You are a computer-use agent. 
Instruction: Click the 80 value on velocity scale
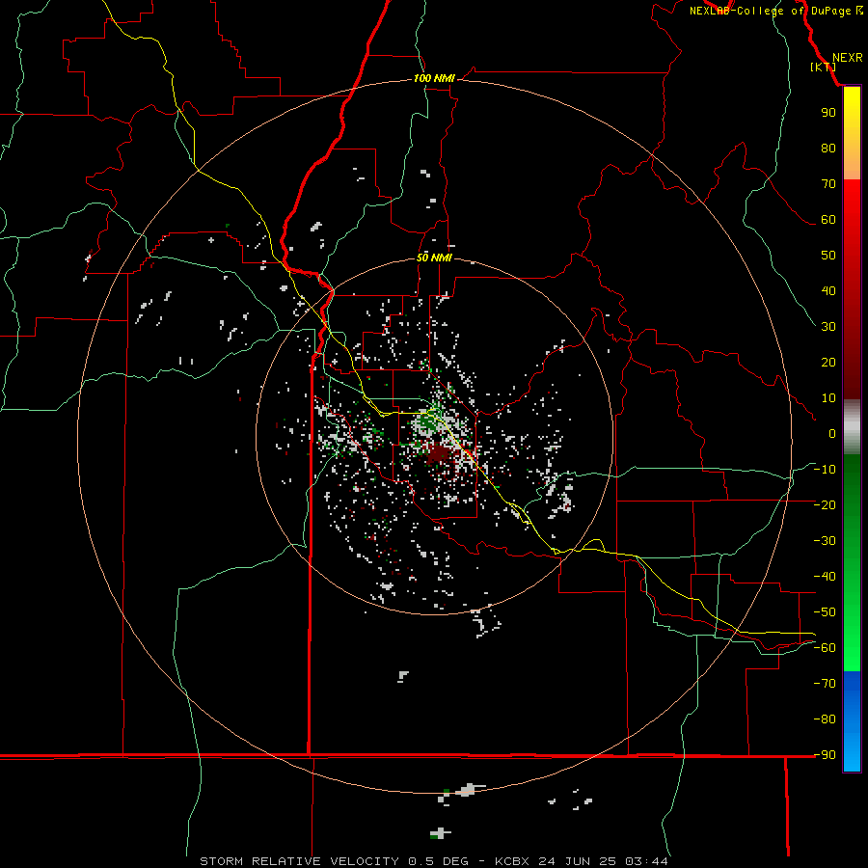click(x=828, y=148)
